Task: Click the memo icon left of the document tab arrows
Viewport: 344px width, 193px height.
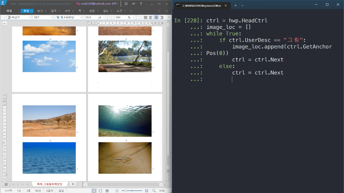Action: [6, 184]
